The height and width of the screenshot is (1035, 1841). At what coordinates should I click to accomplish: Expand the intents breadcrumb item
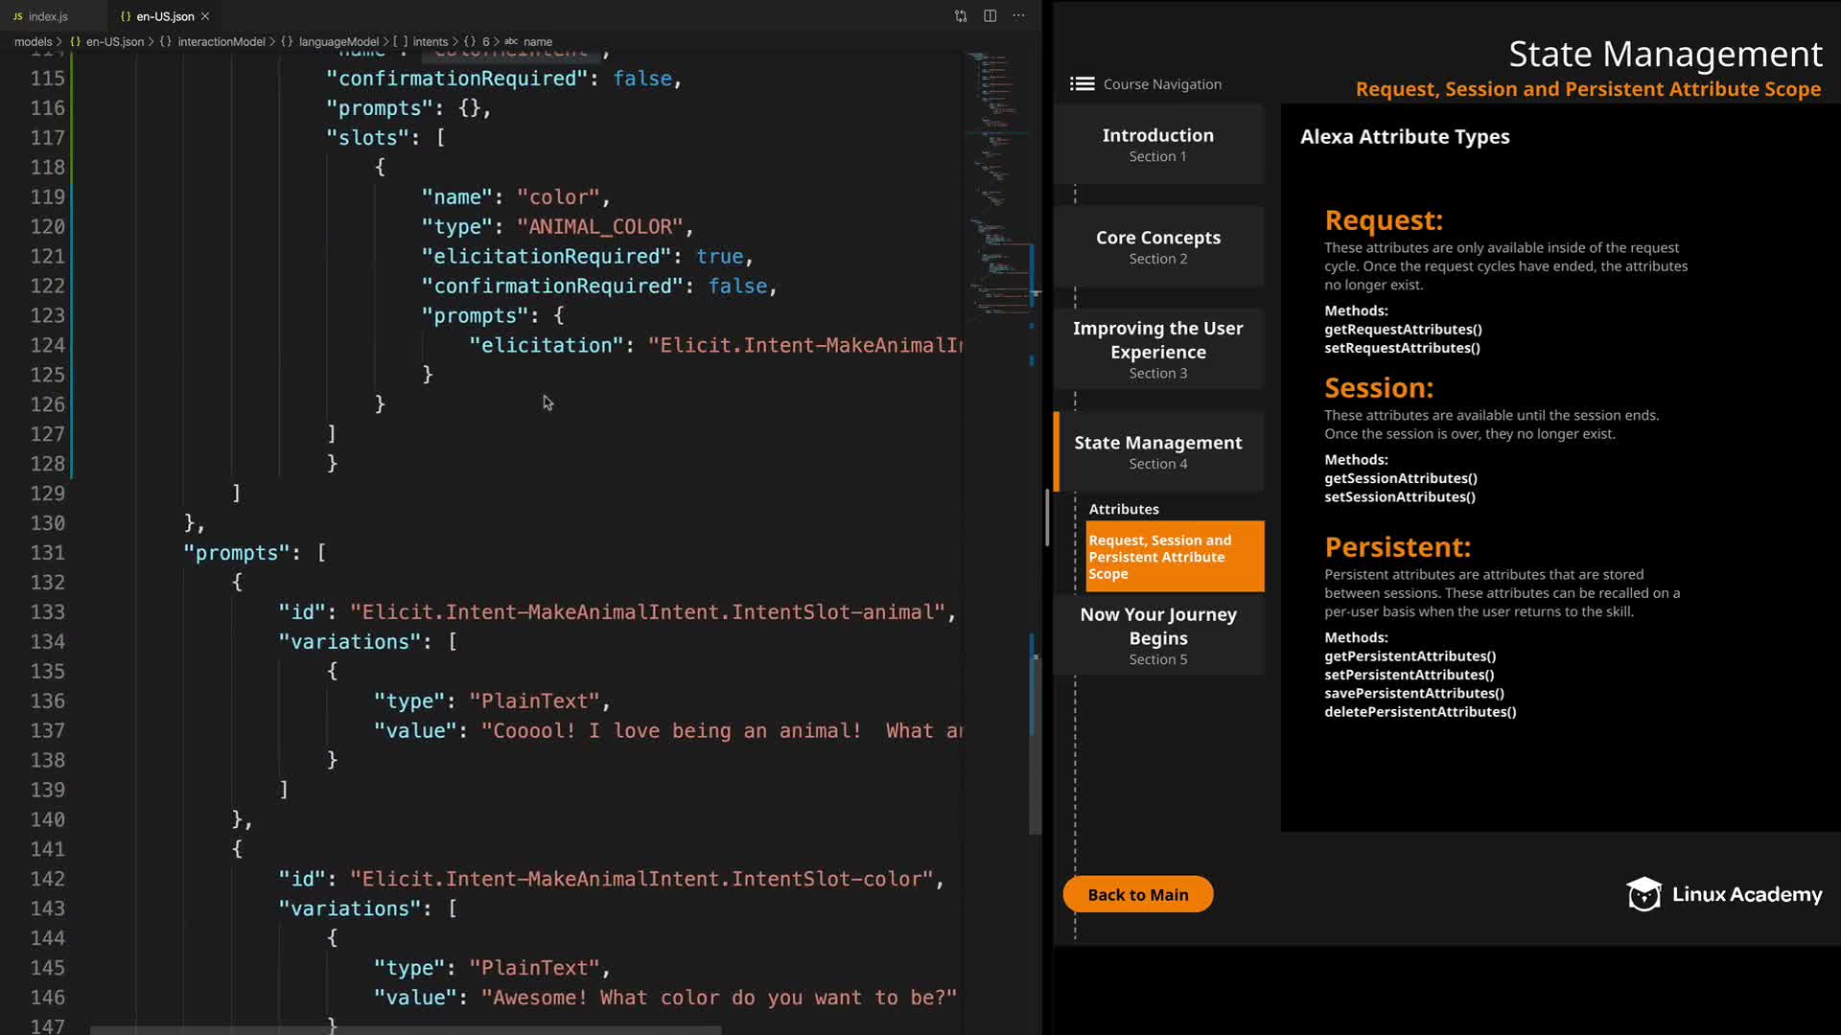pos(430,42)
